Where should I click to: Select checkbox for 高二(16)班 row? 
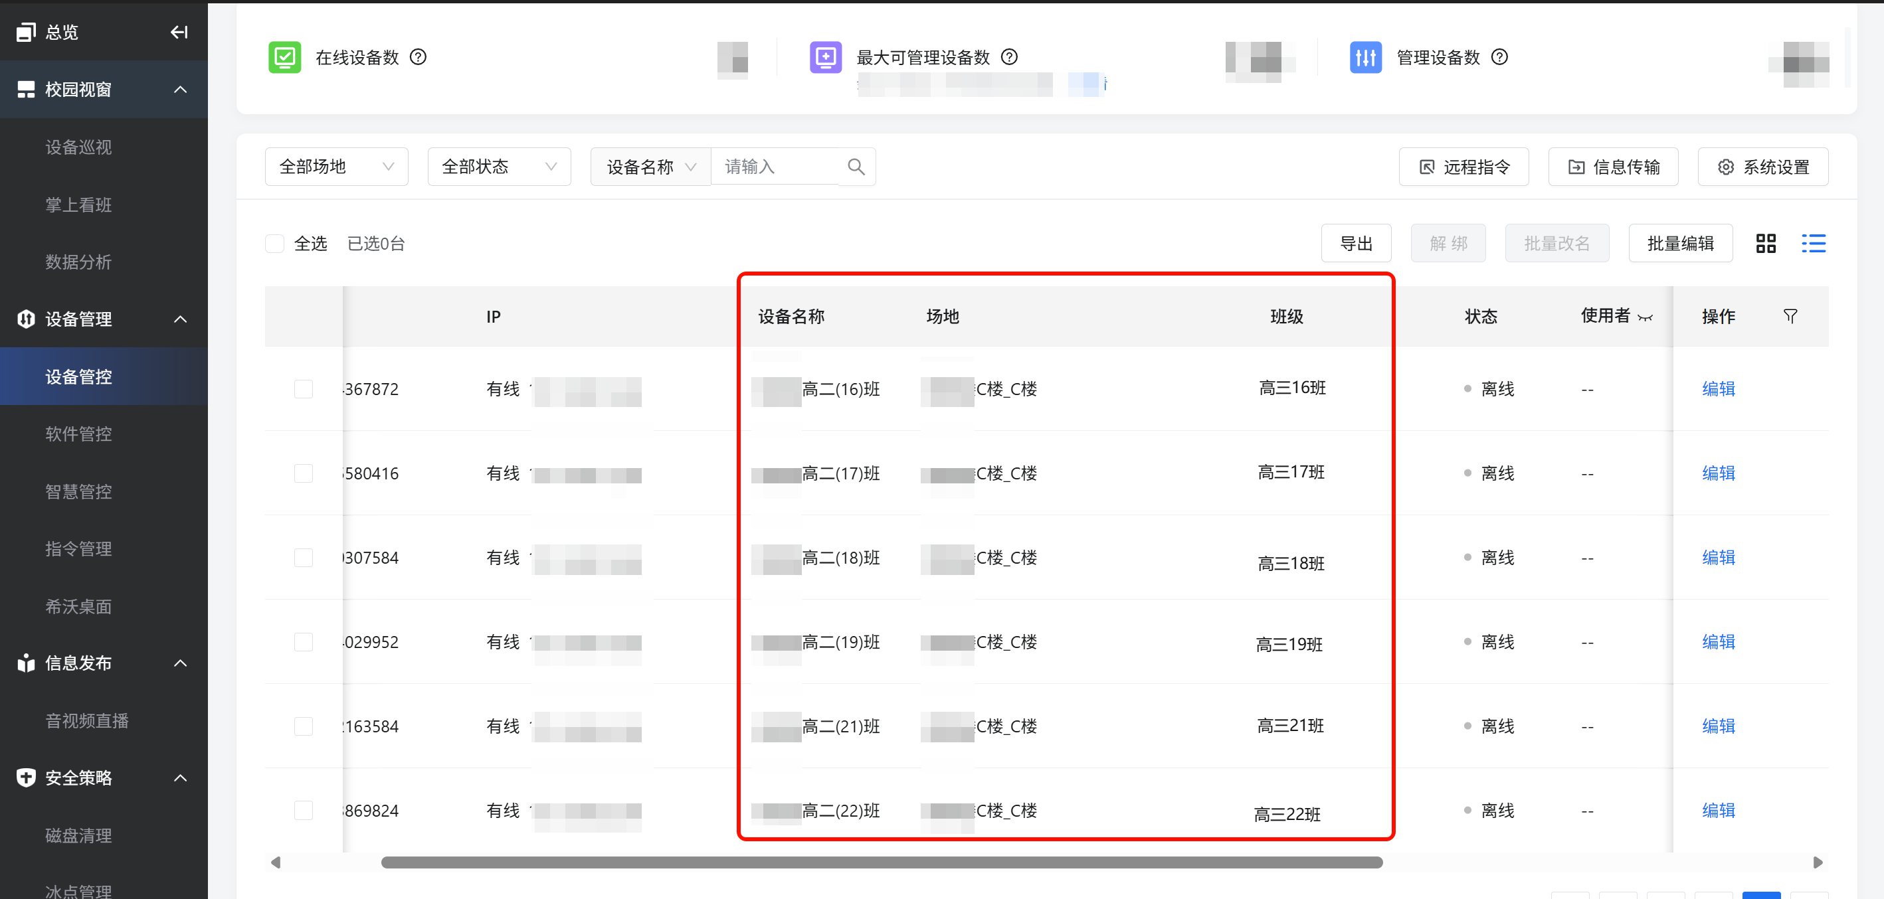point(304,389)
